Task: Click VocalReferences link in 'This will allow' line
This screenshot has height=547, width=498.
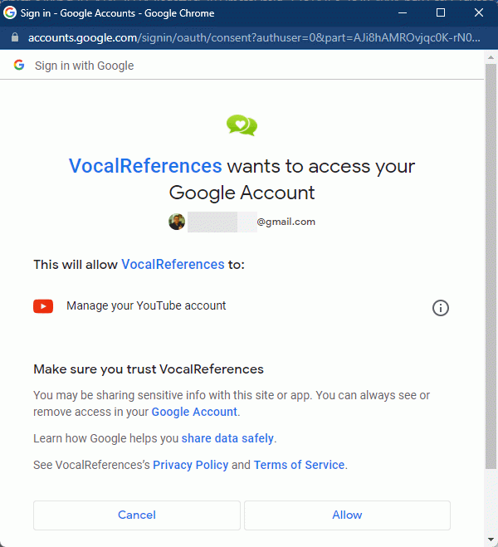Action: coord(173,265)
